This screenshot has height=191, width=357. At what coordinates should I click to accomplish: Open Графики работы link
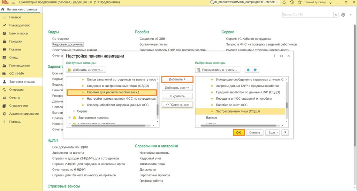151,181
